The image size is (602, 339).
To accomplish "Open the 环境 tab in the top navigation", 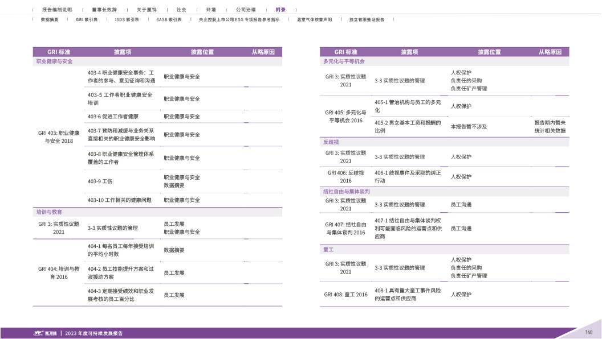I will point(211,10).
